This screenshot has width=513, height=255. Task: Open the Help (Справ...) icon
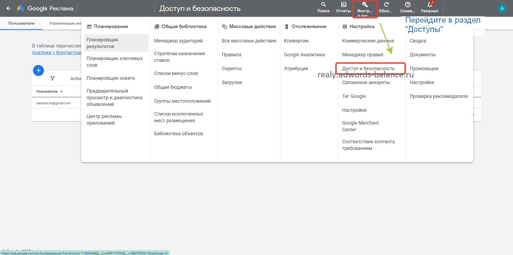[x=407, y=5]
